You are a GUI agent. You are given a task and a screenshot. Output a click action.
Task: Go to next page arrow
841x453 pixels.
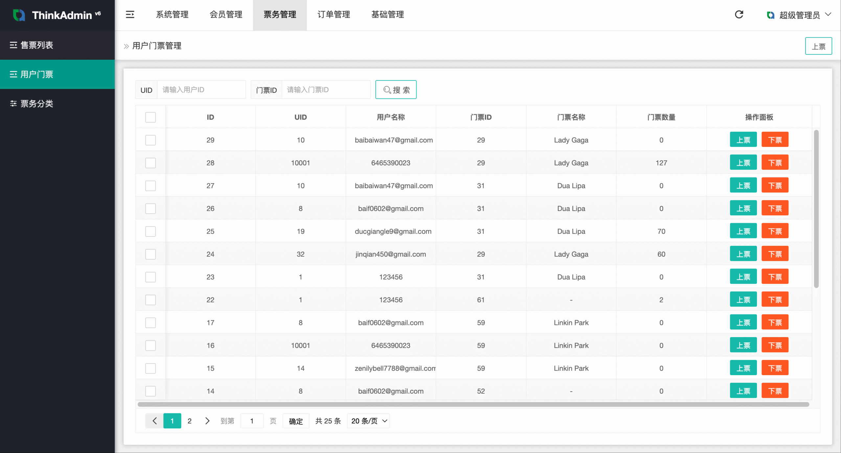pos(207,421)
